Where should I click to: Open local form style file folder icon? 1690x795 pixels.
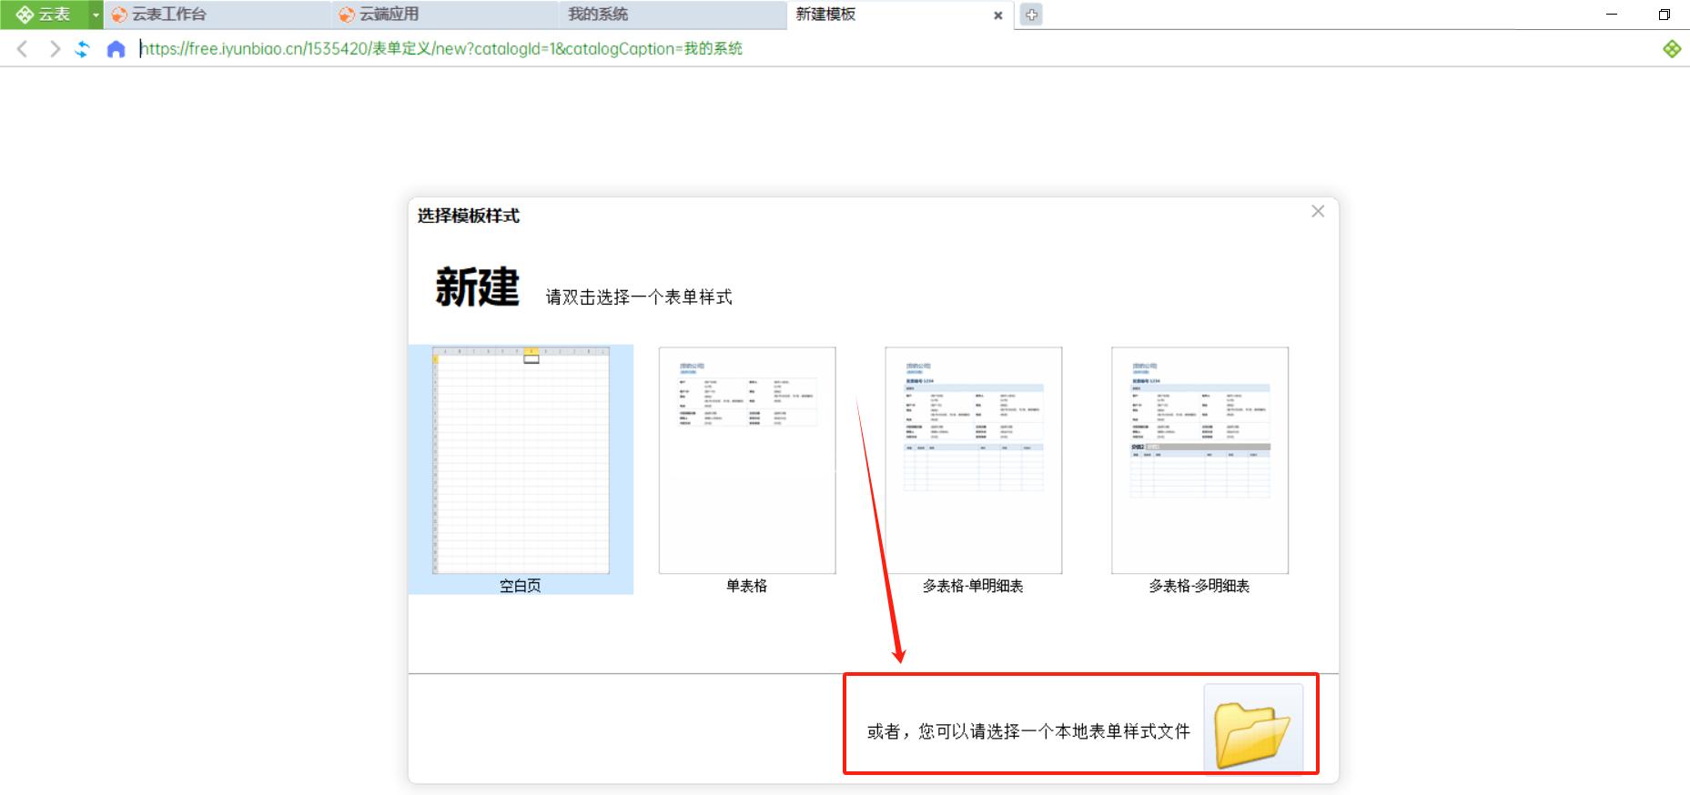click(x=1252, y=730)
